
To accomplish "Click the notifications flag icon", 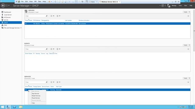I will 168,6.
